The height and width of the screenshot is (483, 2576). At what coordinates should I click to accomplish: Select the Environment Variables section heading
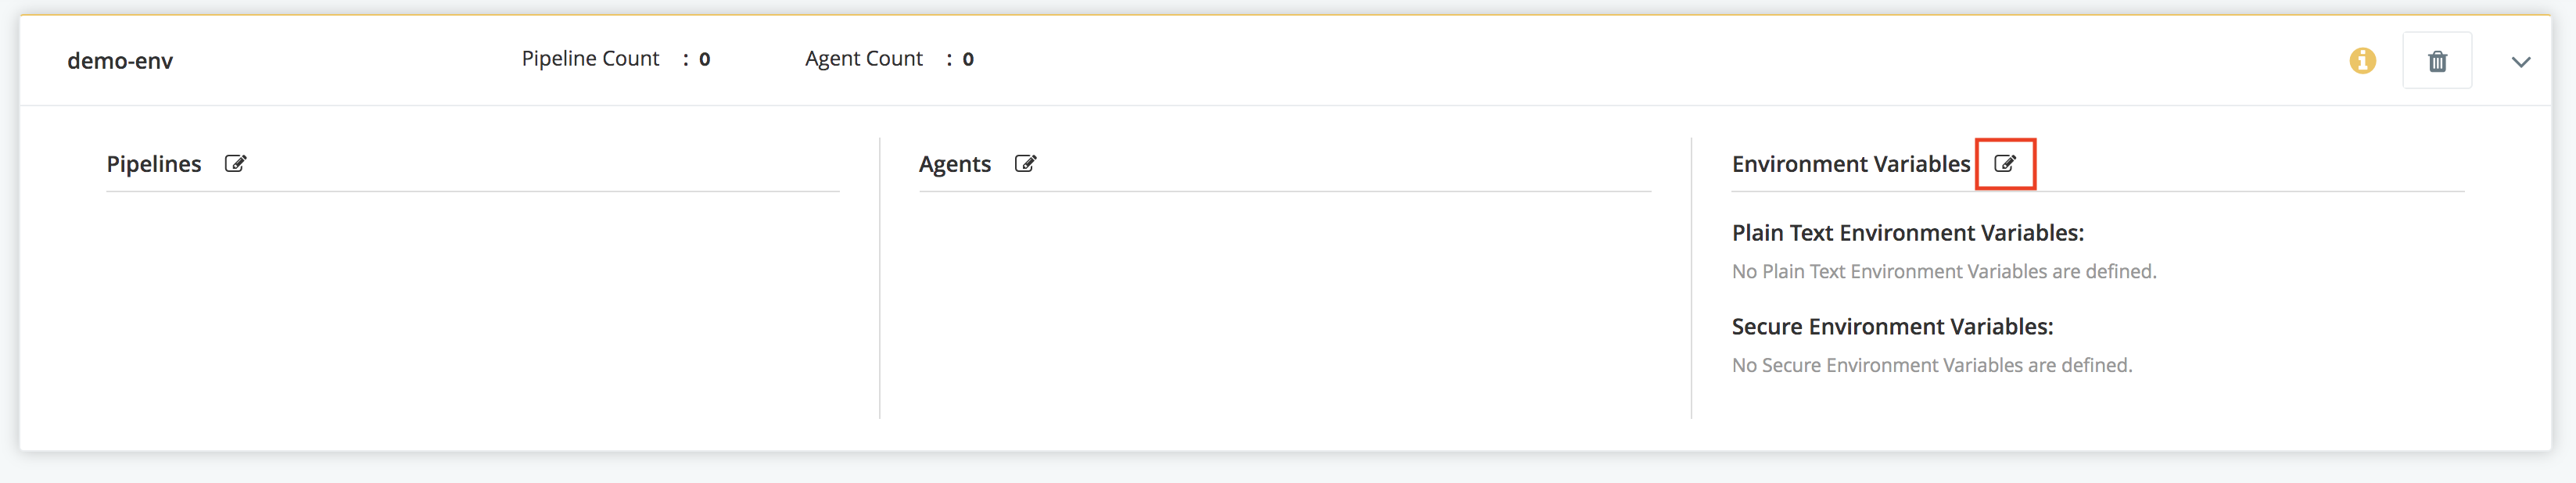1851,164
